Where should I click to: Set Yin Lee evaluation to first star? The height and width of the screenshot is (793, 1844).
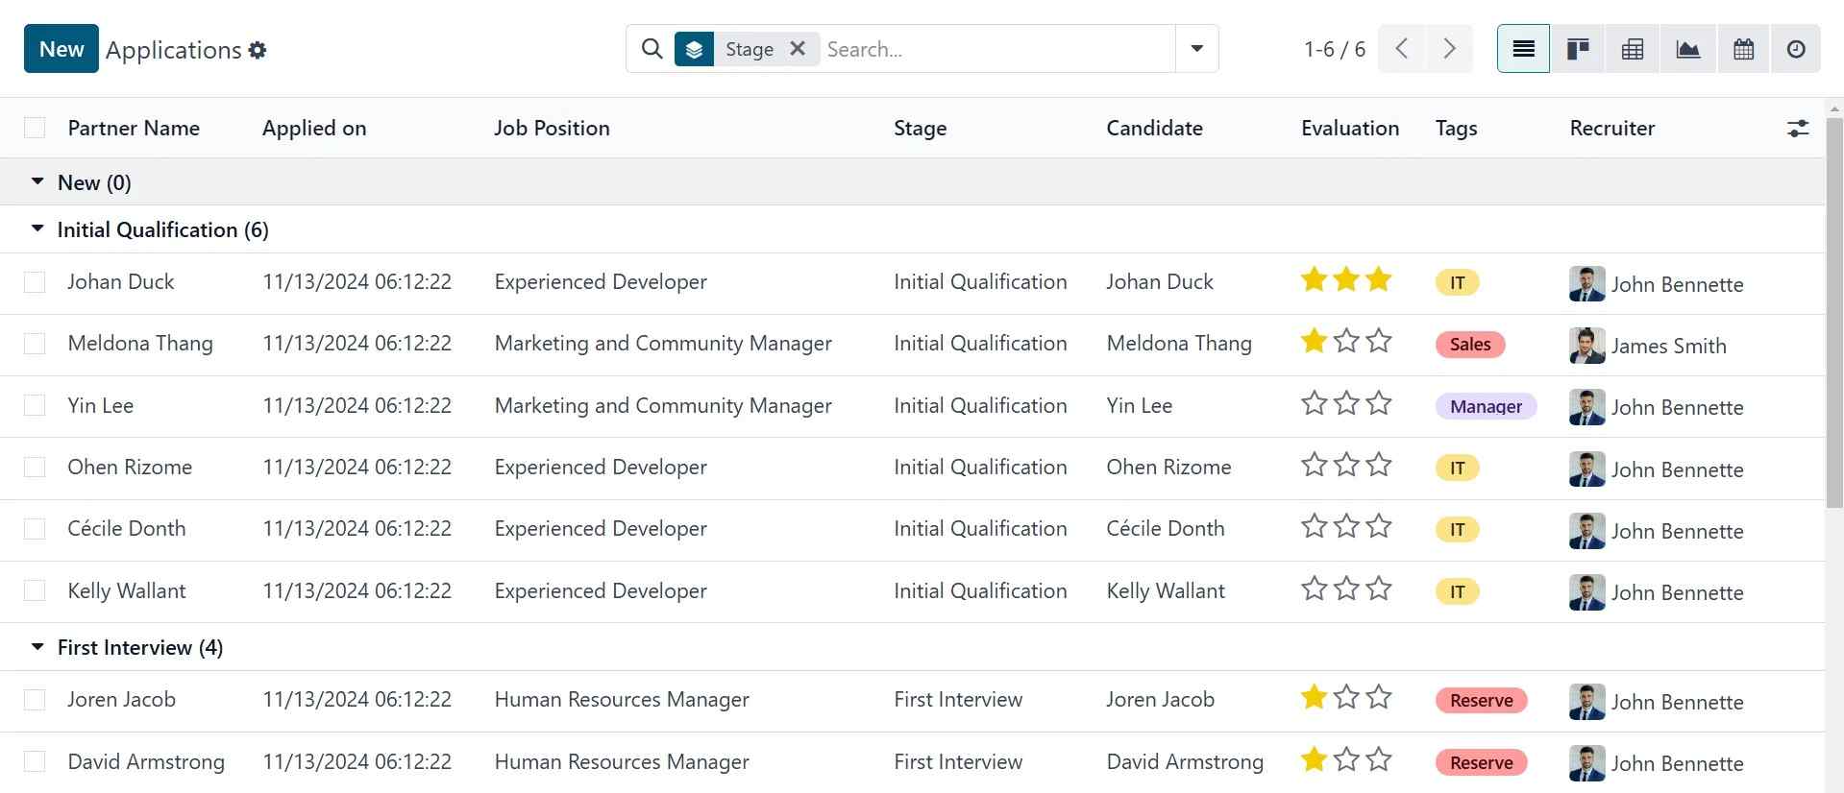pos(1314,403)
